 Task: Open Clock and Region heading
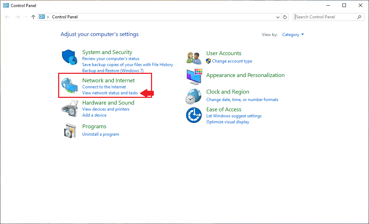pos(228,92)
